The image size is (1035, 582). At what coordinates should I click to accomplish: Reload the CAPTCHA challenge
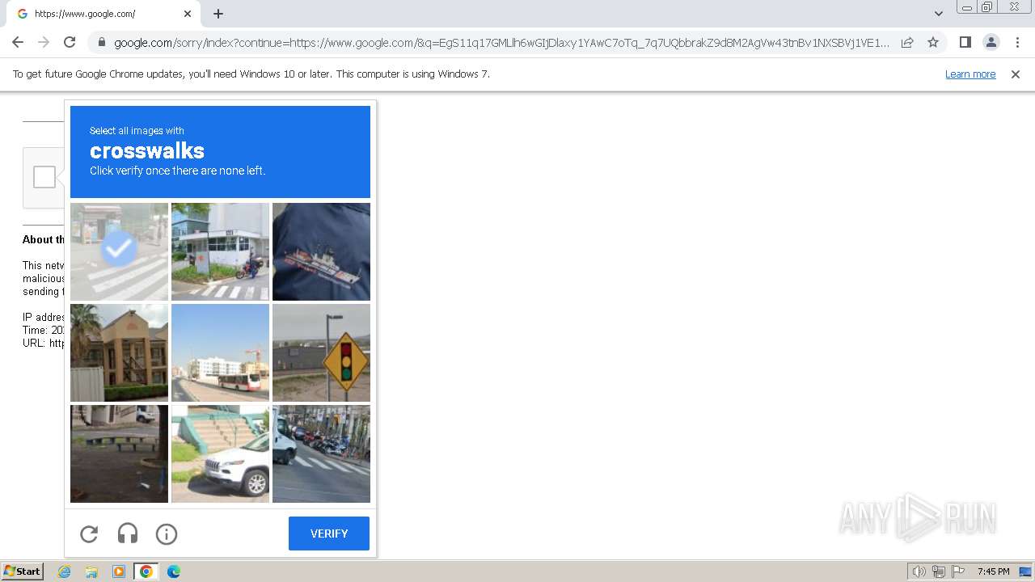point(89,533)
